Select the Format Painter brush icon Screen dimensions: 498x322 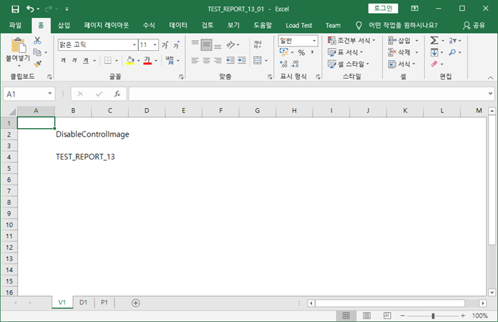coord(37,63)
